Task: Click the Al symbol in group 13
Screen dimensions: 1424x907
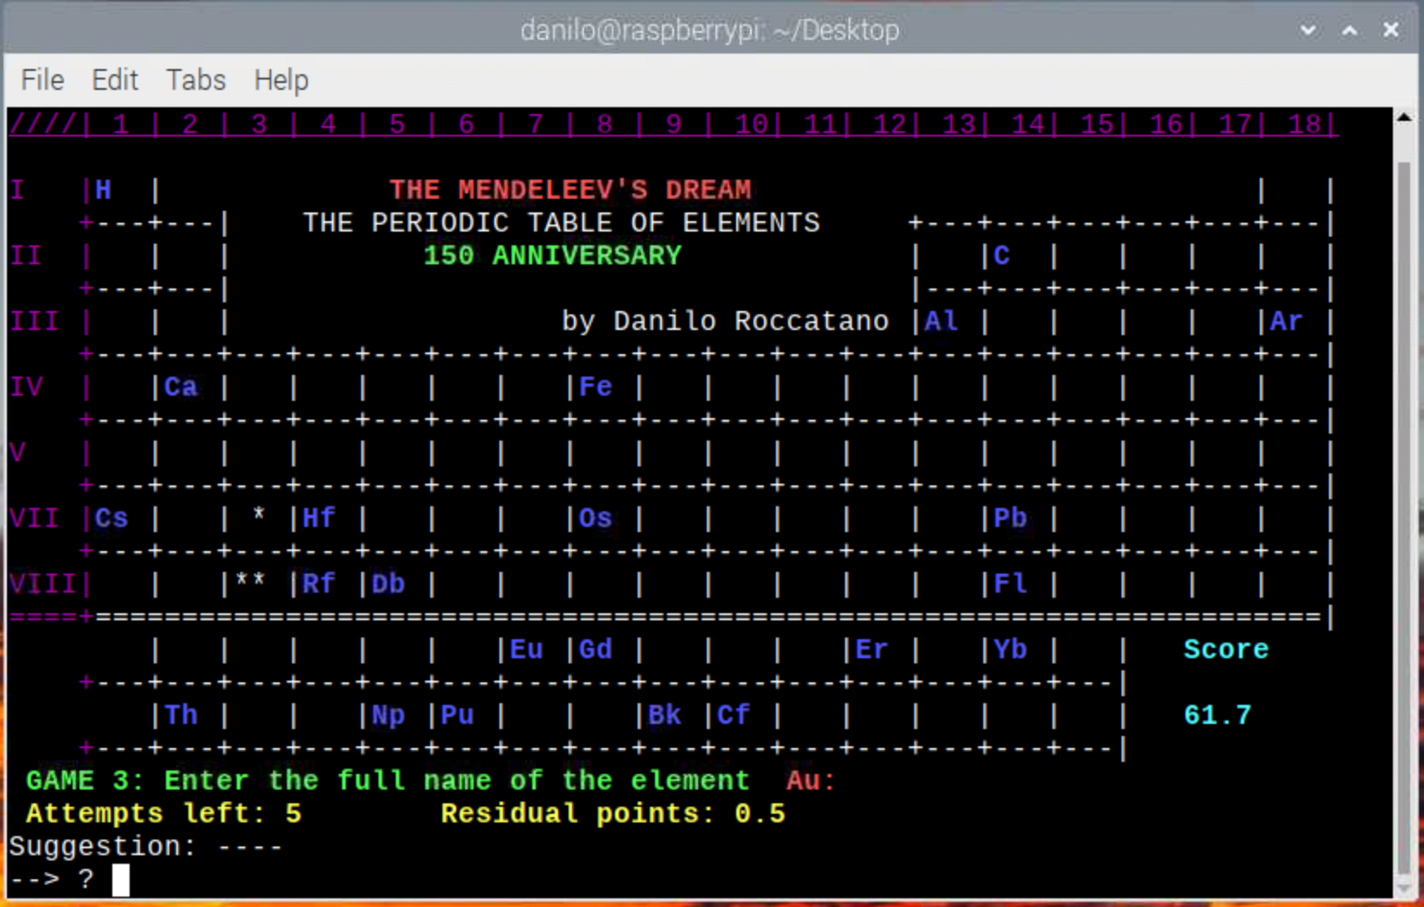Action: coord(940,320)
